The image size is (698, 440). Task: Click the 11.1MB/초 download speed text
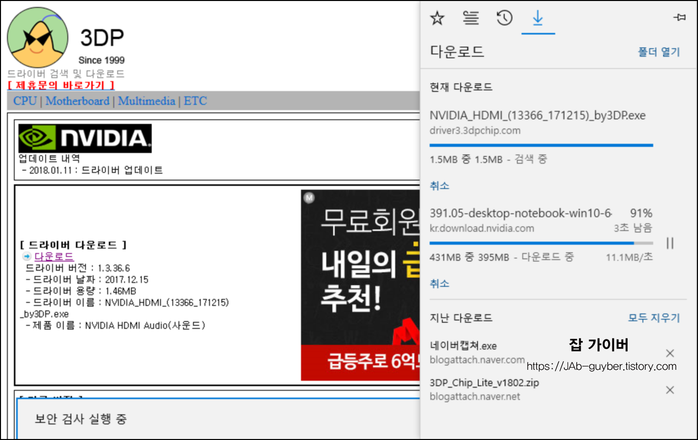[x=629, y=257]
